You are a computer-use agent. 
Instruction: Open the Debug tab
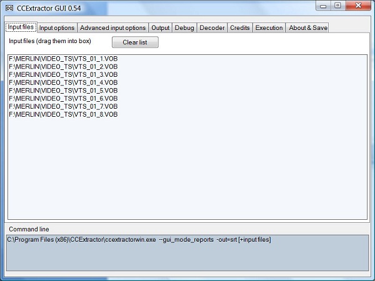[184, 27]
